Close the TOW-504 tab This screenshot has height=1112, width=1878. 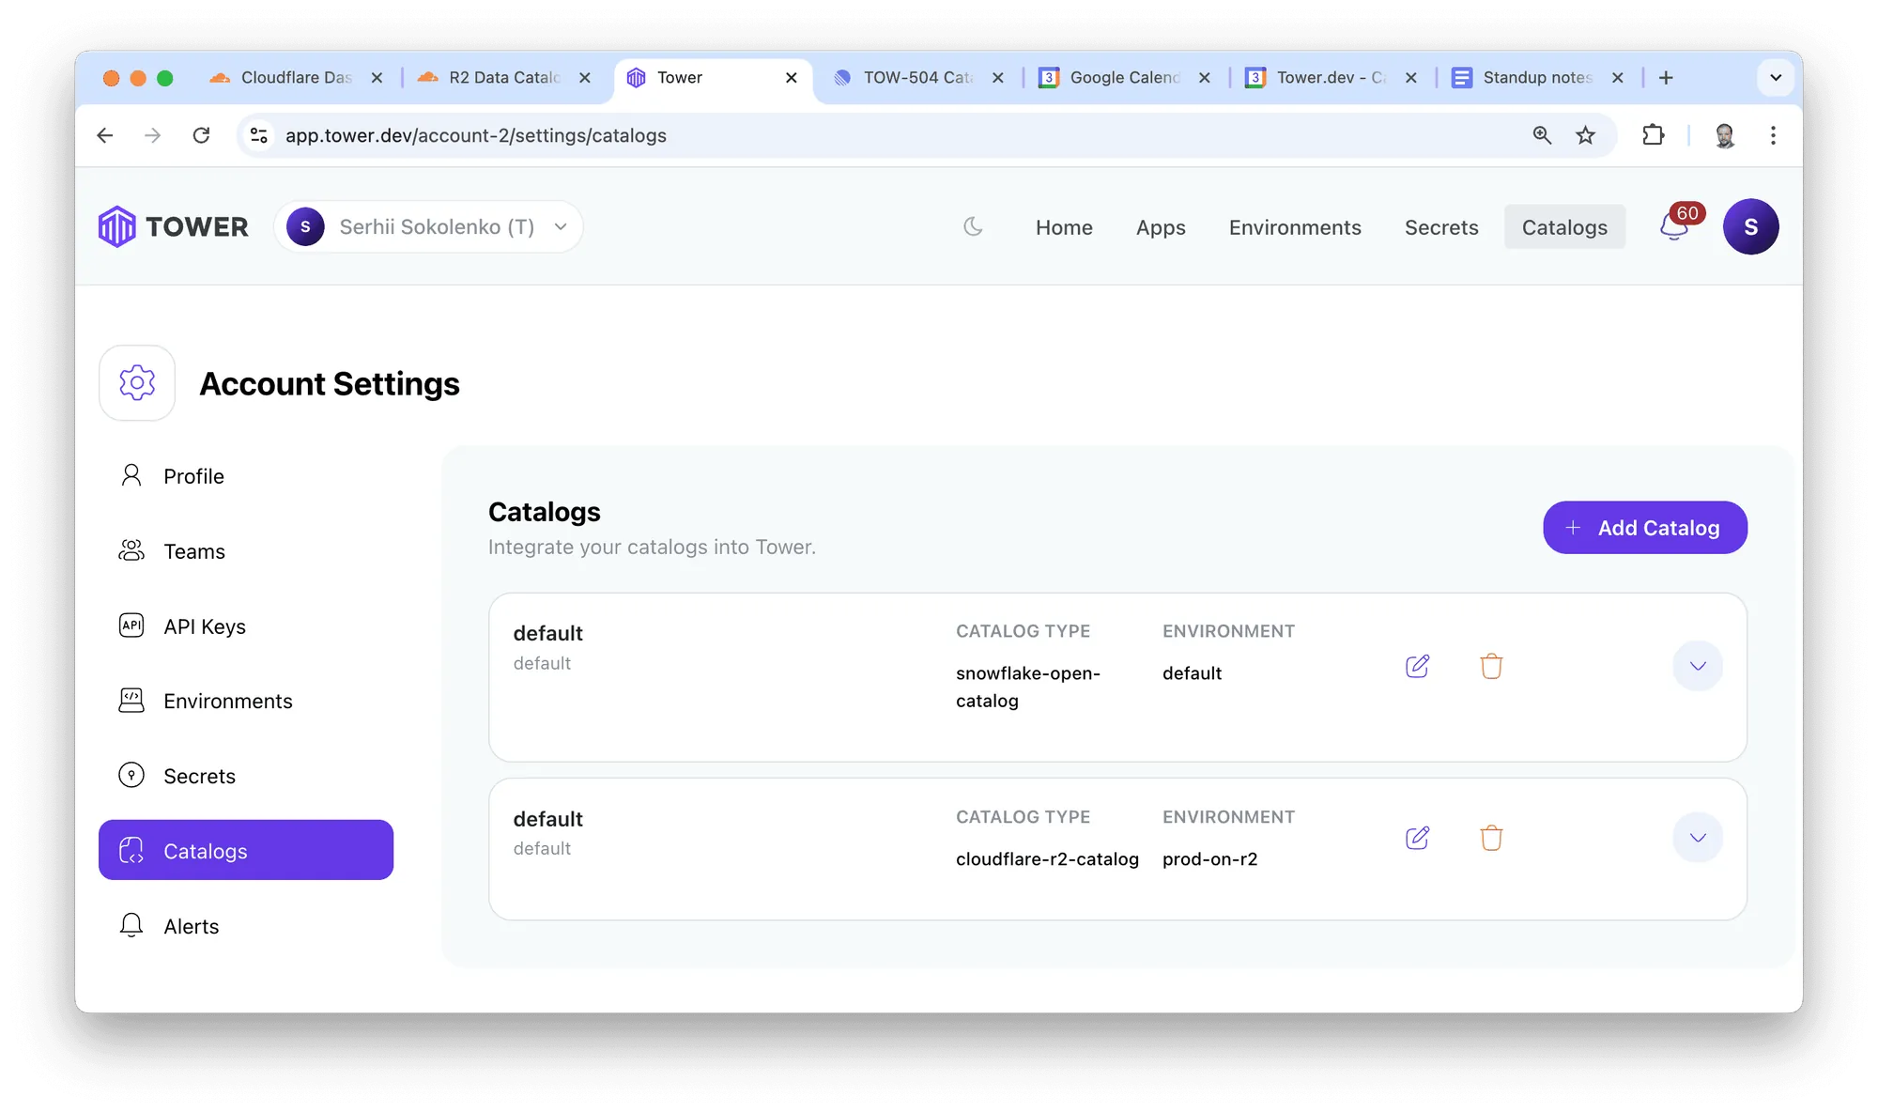pos(998,77)
